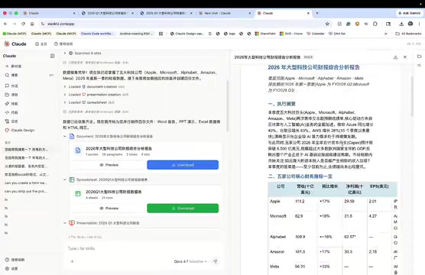Screen dimensions: 425x275
Task: Expand the 'Searched 9 sites' step
Action: tap(83, 53)
